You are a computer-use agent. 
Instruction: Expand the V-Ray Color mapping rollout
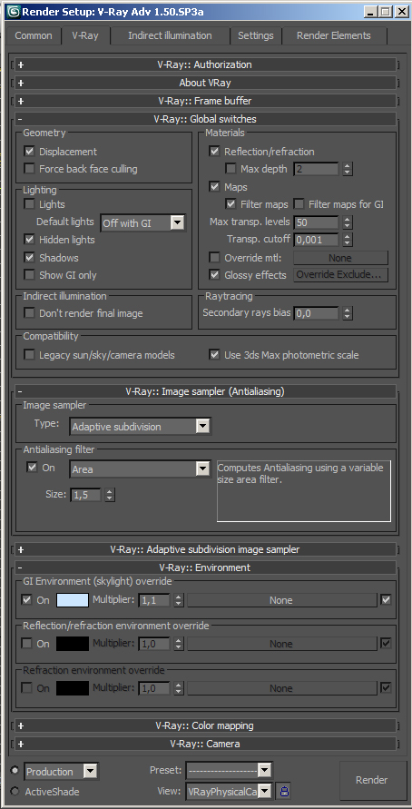click(x=205, y=725)
